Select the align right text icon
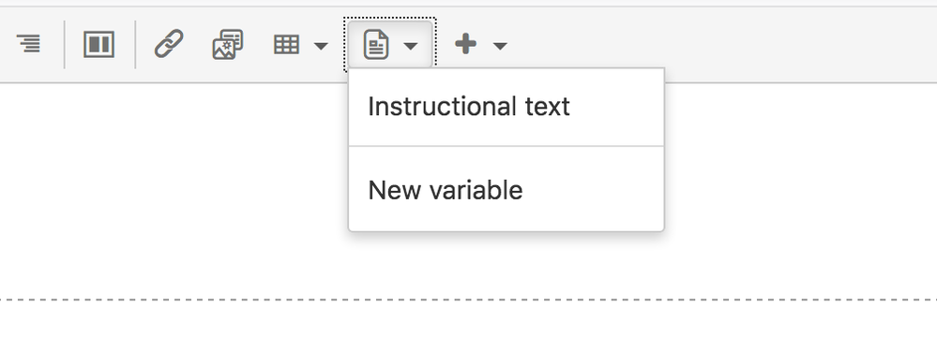 [x=29, y=45]
